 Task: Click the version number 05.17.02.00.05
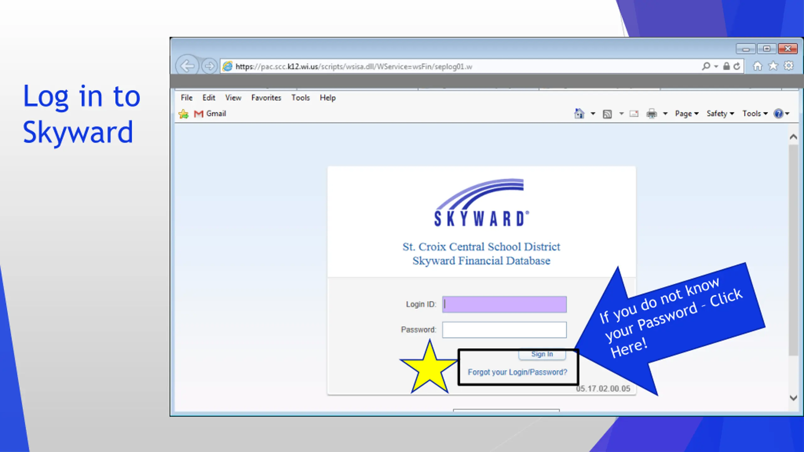(603, 389)
